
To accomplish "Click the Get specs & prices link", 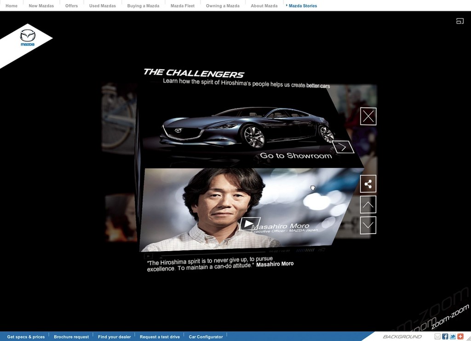I will pyautogui.click(x=26, y=337).
